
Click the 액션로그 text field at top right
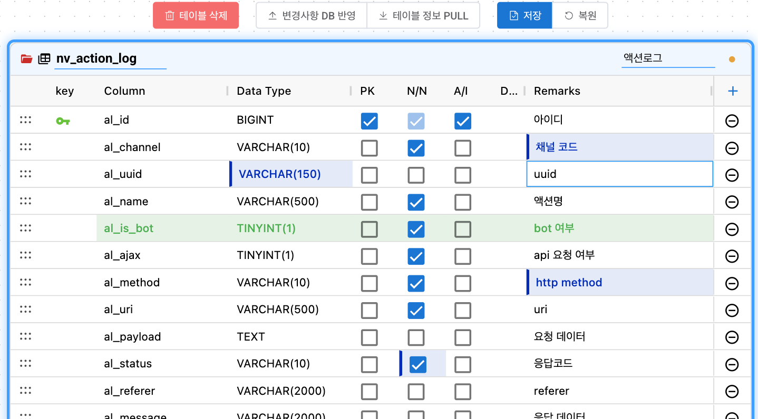[668, 58]
